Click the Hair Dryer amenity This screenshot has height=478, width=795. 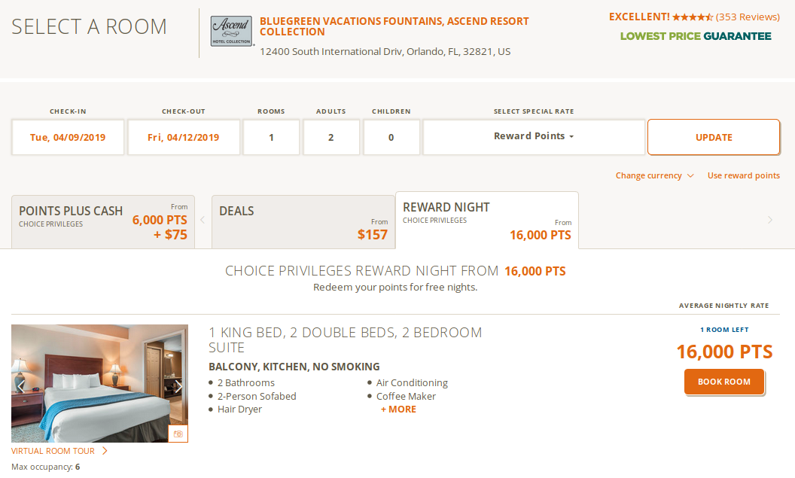point(239,409)
